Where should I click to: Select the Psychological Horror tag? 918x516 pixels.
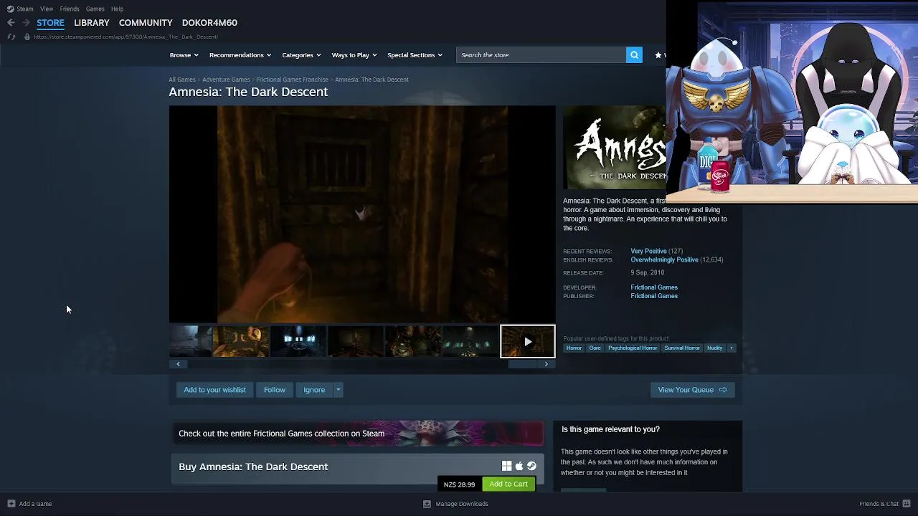633,348
